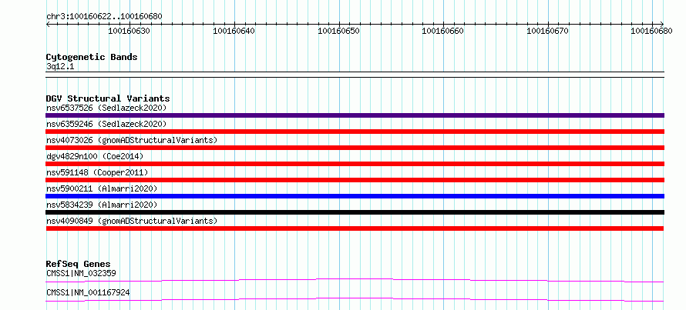Screen dimensions: 686x310
Task: Open the RefSeq Genes track title
Action: pyautogui.click(x=78, y=264)
